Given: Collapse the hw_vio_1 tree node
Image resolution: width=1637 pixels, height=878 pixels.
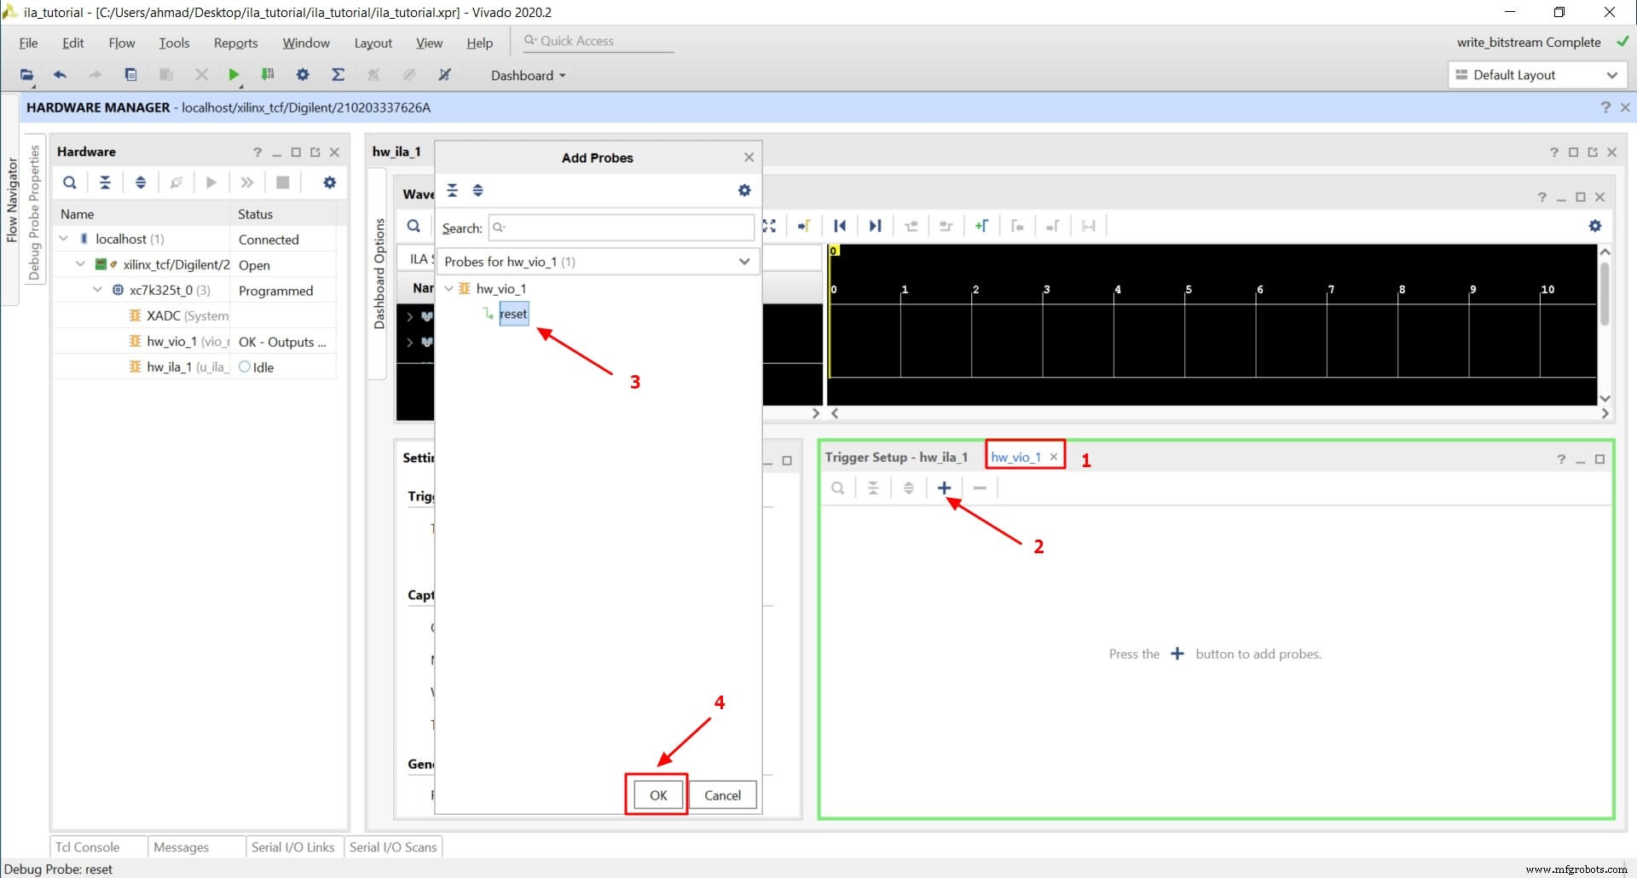Looking at the screenshot, I should tap(449, 288).
